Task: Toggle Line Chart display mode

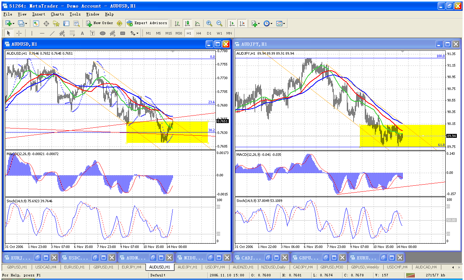Action: pyautogui.click(x=197, y=23)
